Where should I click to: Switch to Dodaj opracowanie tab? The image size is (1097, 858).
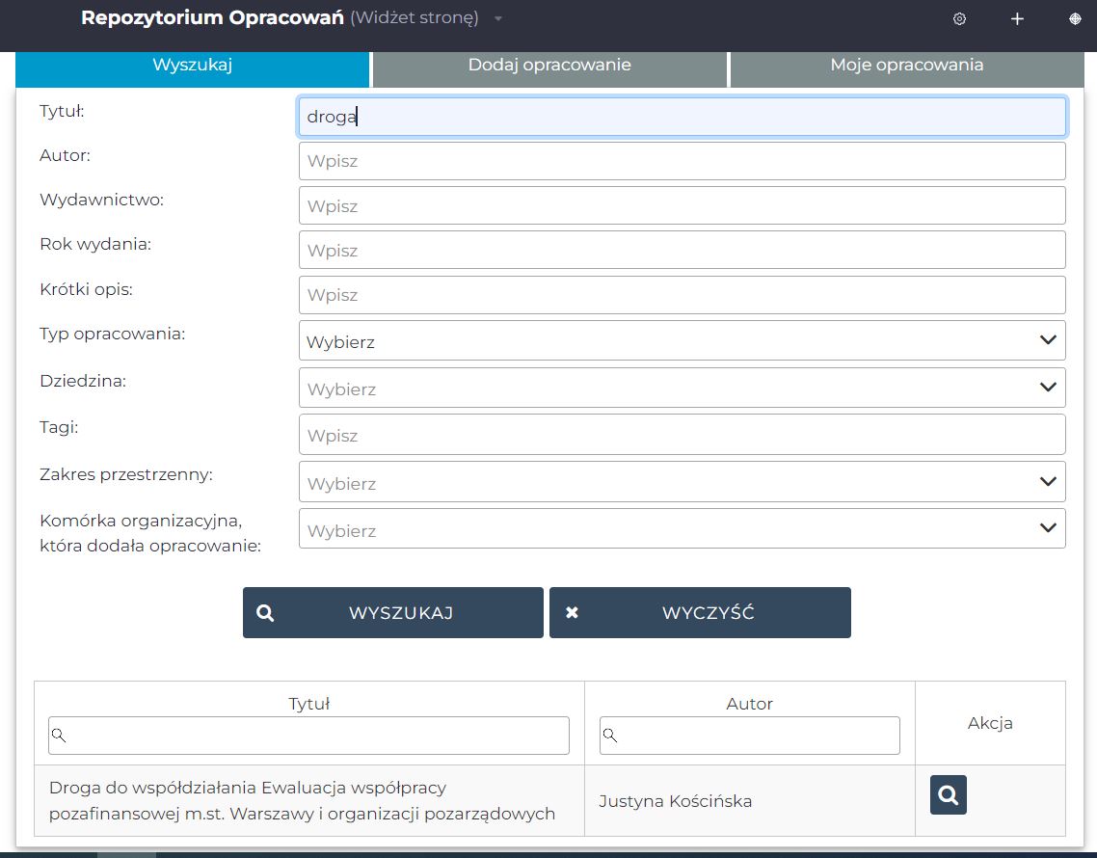coord(549,66)
